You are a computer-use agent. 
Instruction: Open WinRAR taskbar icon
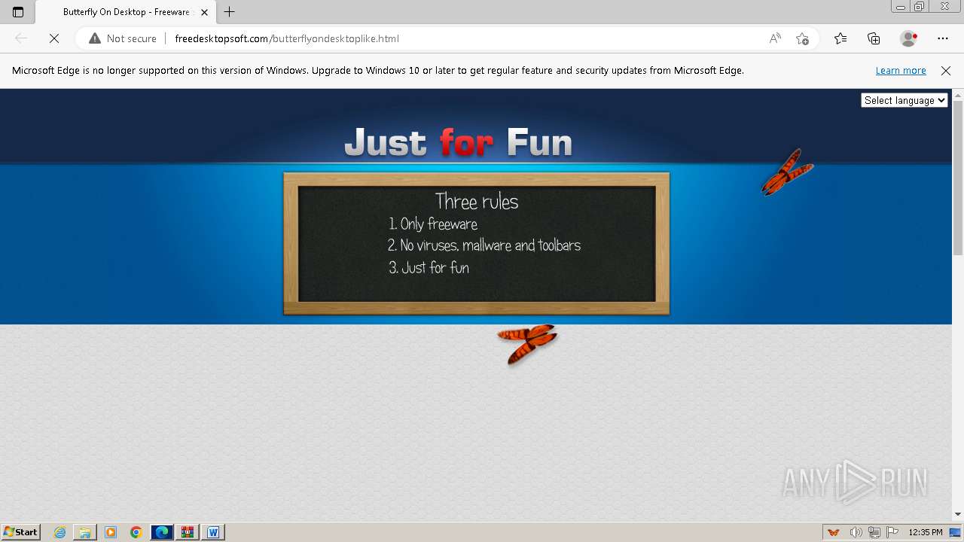click(x=188, y=532)
